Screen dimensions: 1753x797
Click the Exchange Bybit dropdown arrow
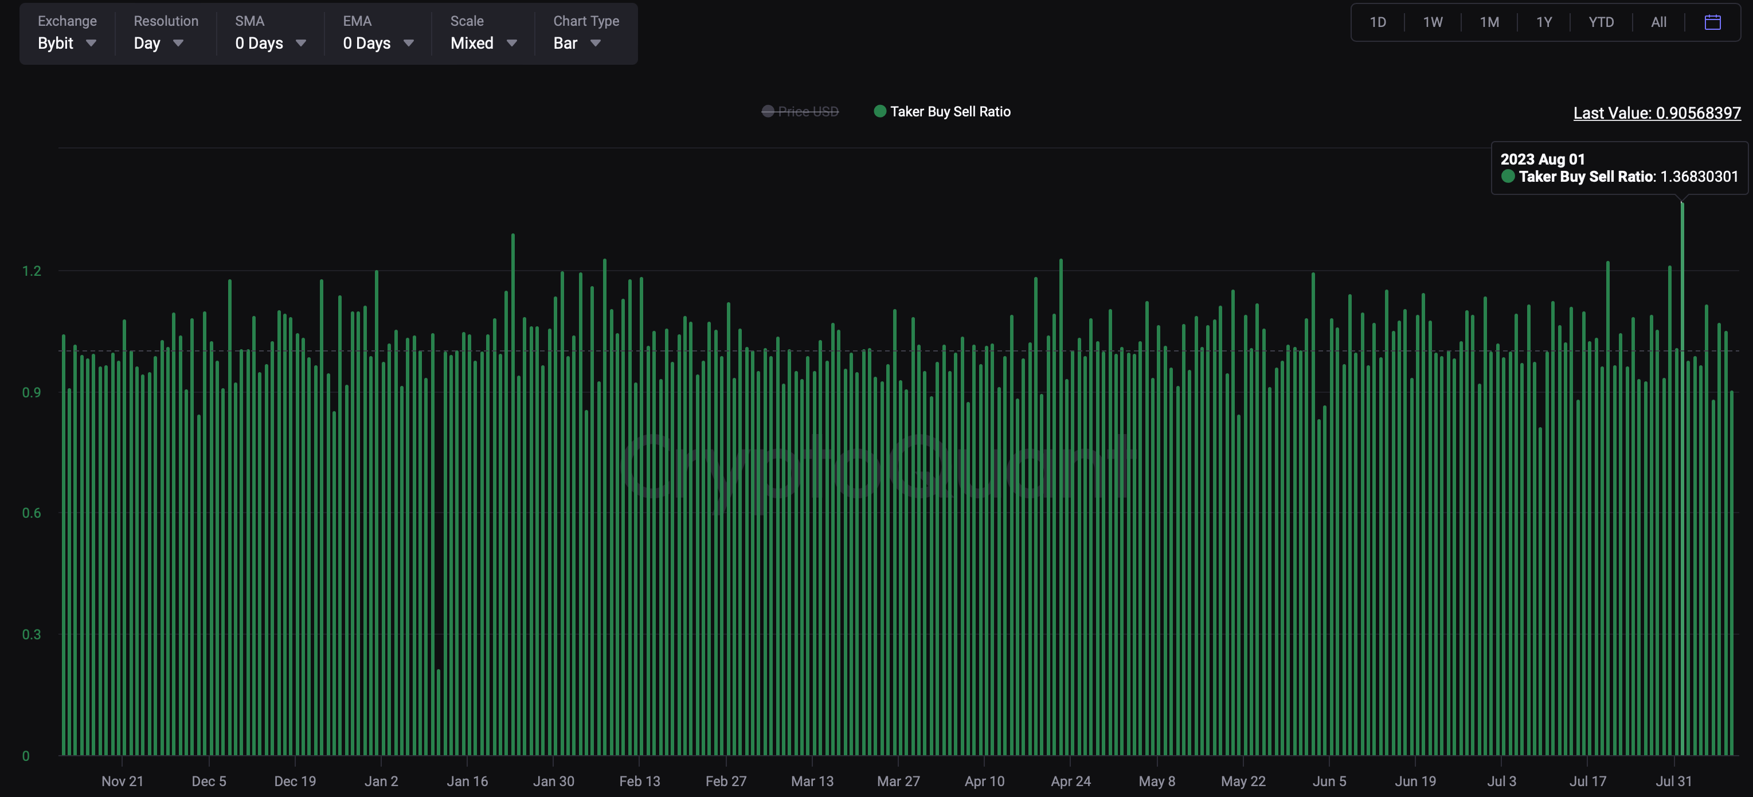(x=91, y=43)
